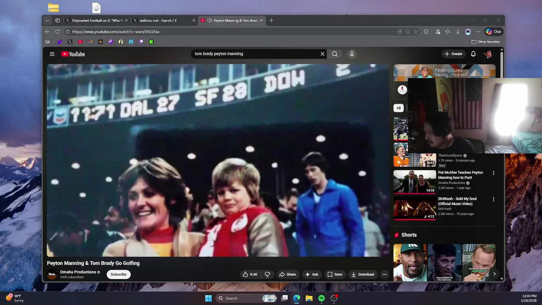
Task: Share the current video
Action: (x=288, y=274)
